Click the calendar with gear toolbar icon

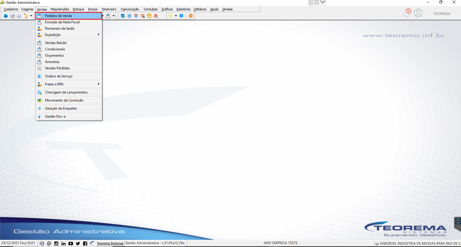pyautogui.click(x=143, y=16)
